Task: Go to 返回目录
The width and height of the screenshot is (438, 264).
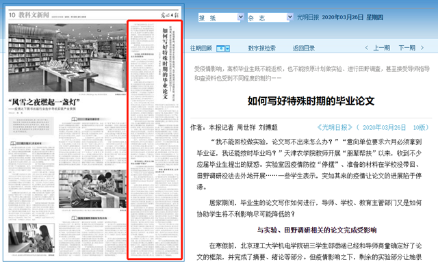Action: (x=304, y=49)
